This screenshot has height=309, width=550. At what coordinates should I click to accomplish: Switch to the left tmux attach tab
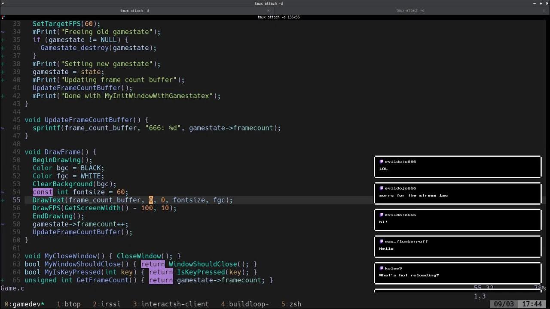[134, 11]
